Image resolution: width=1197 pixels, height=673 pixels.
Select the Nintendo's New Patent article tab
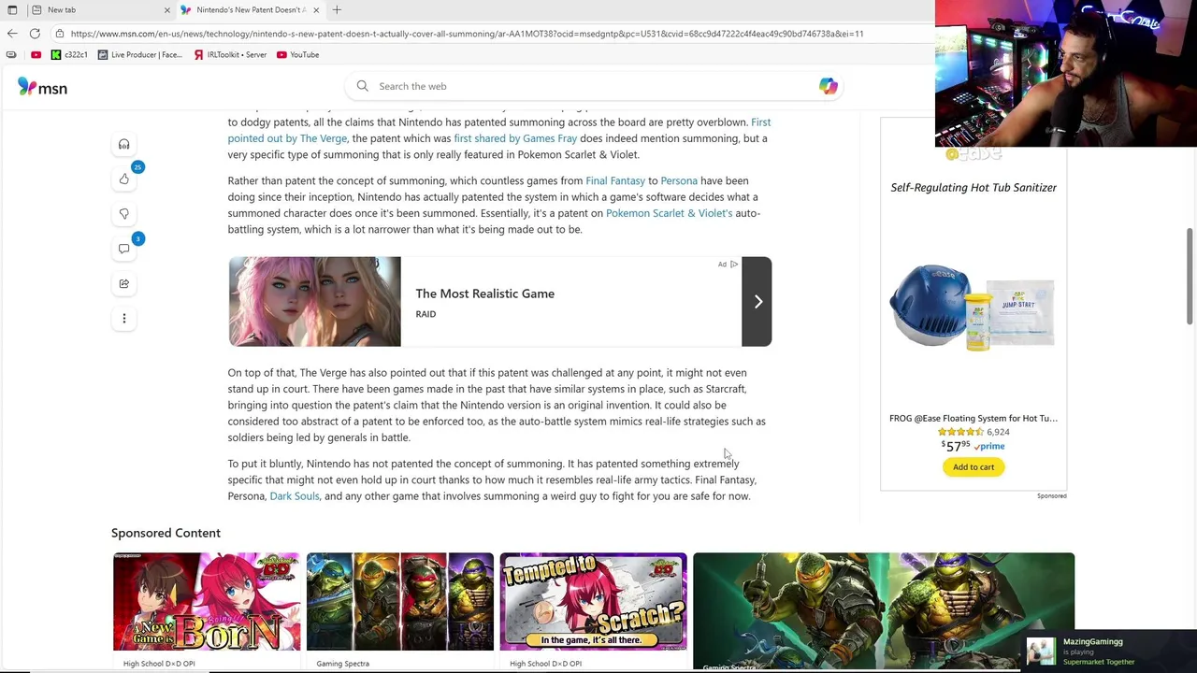click(x=251, y=10)
